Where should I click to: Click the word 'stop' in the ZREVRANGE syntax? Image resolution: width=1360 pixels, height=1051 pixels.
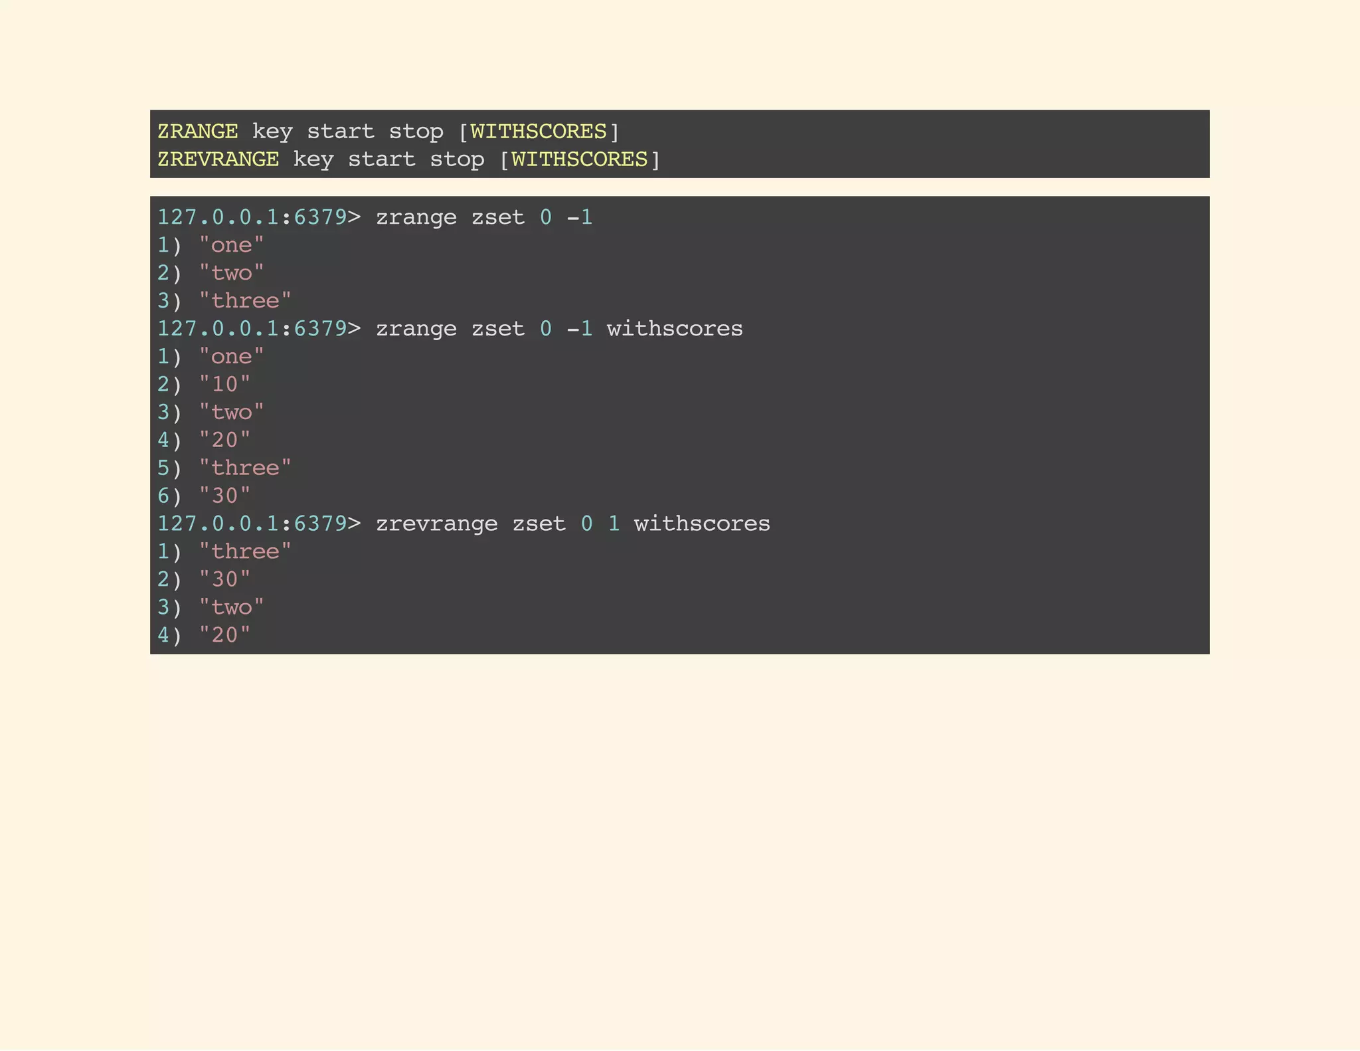pyautogui.click(x=457, y=159)
